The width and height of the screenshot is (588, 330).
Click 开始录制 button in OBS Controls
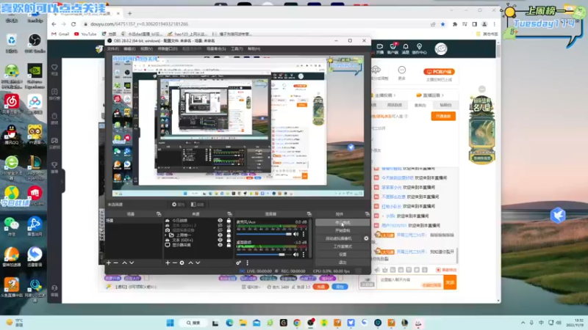point(343,230)
